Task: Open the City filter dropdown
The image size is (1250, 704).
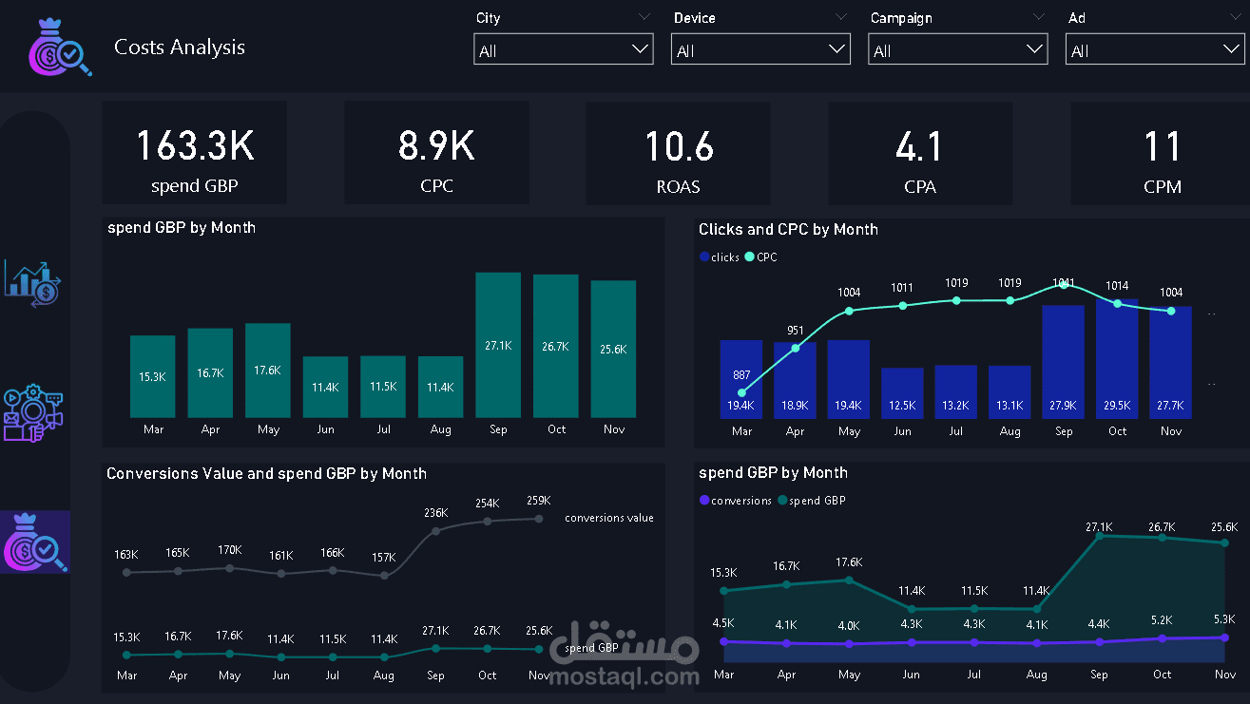Action: (x=641, y=48)
